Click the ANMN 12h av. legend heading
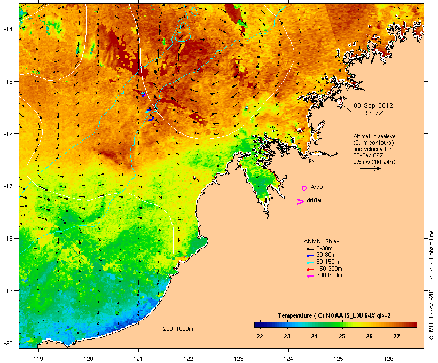The height and width of the screenshot is (363, 438). (x=322, y=241)
